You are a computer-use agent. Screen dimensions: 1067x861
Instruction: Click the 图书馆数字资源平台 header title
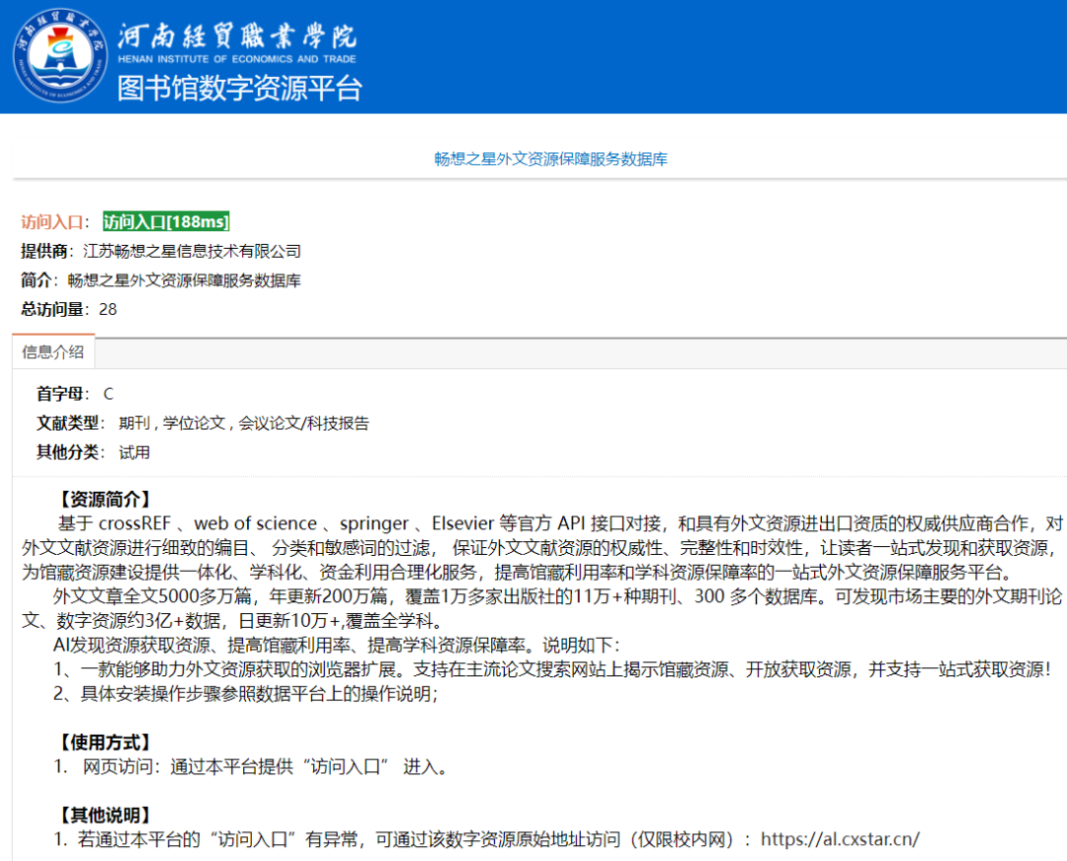(x=239, y=89)
